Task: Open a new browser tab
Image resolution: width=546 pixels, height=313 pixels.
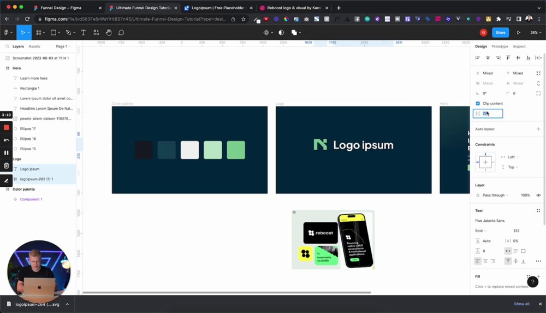Action: [x=339, y=8]
